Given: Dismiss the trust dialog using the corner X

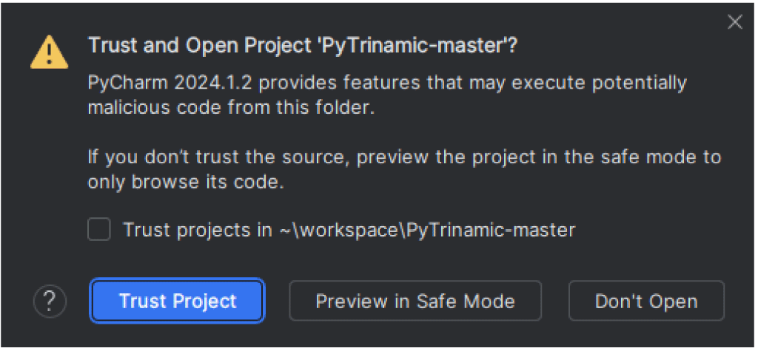Looking at the screenshot, I should 735,22.
